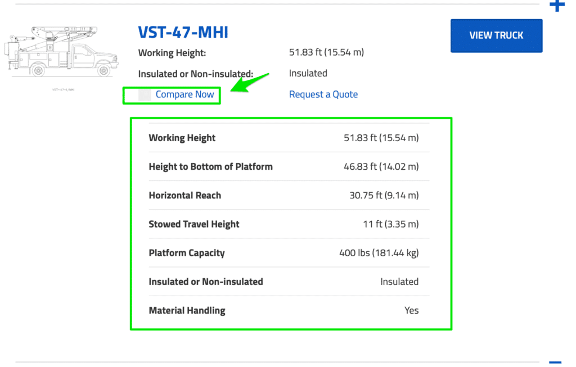Click the 30.75 ft (9.14 m) value
The height and width of the screenshot is (367, 576).
pyautogui.click(x=384, y=196)
